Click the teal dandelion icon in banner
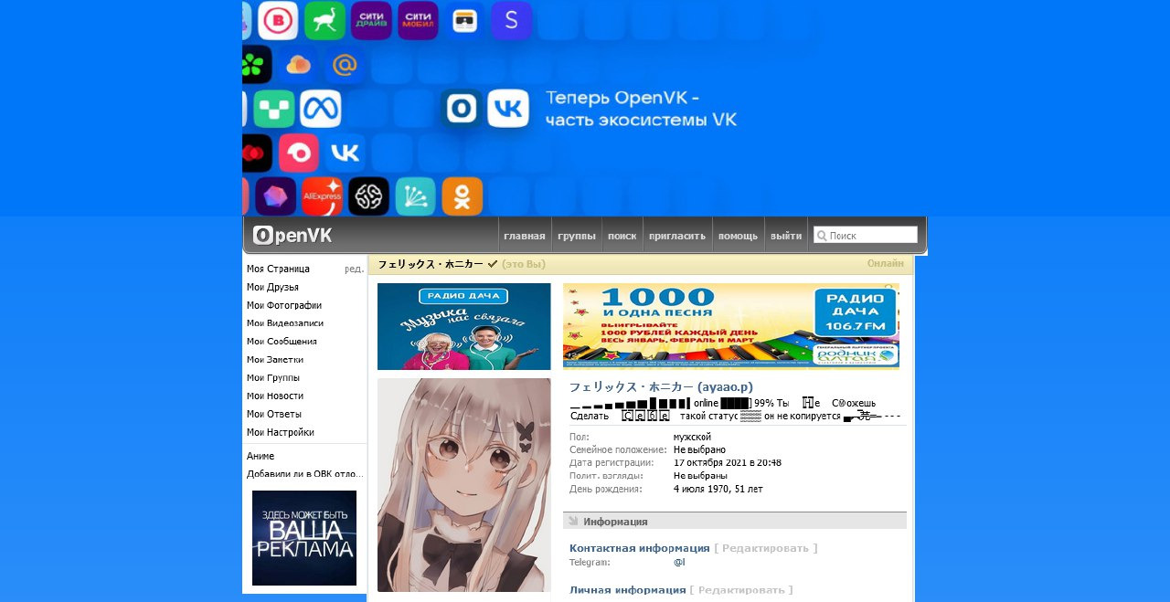 pos(415,196)
